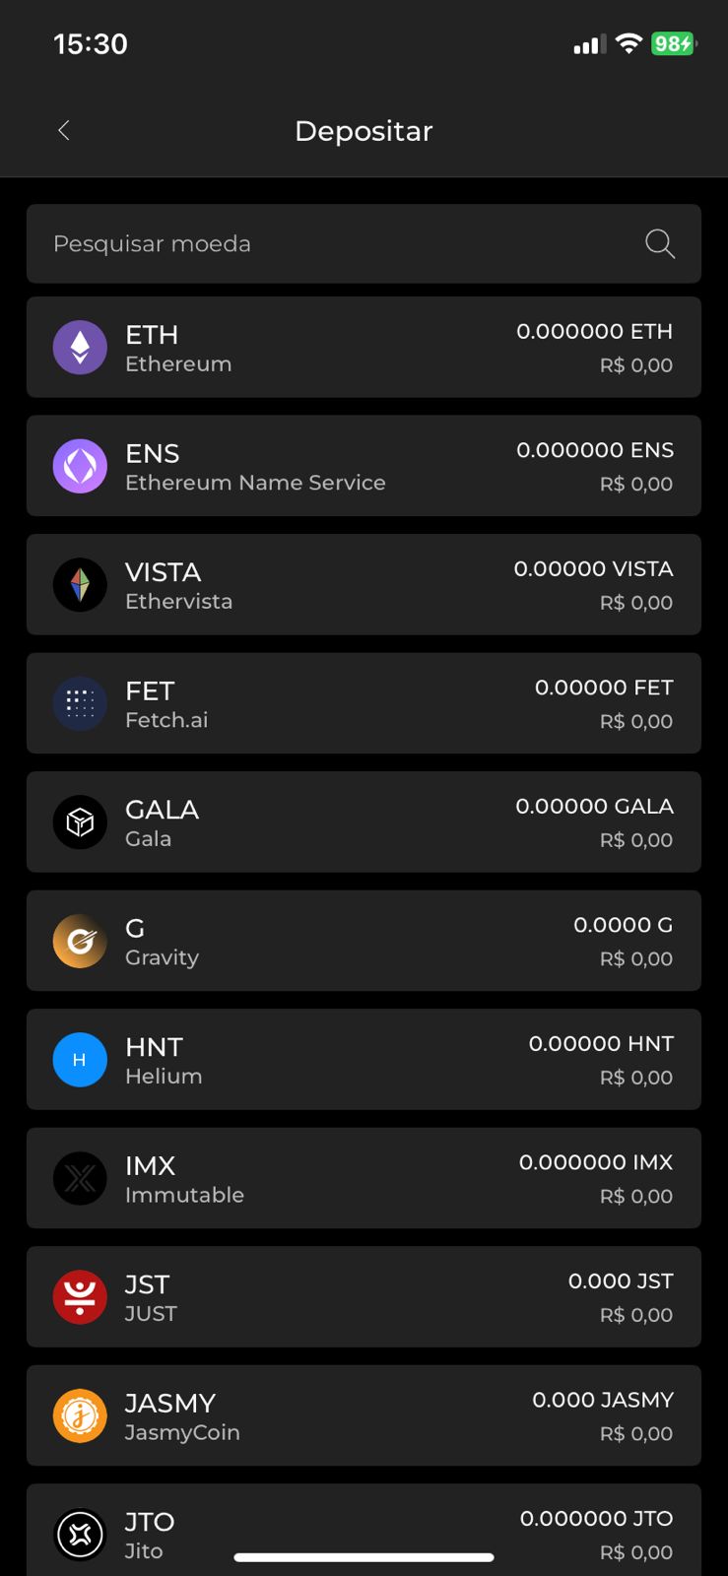Tap the Immutable X logo
This screenshot has width=728, height=1576.
pos(80,1178)
